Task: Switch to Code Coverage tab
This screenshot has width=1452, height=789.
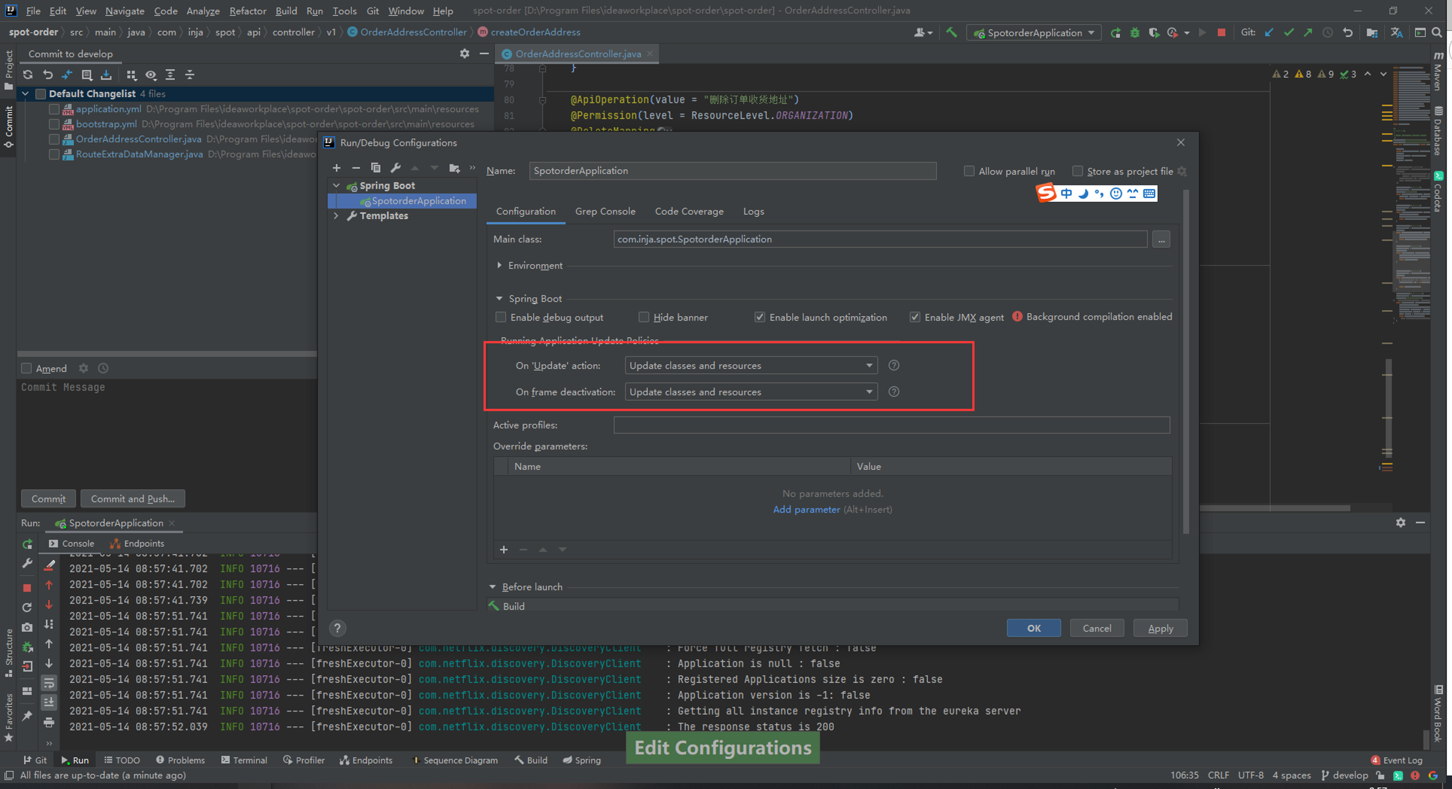Action: click(x=689, y=211)
